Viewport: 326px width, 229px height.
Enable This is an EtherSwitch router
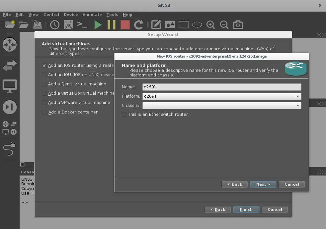point(124,114)
